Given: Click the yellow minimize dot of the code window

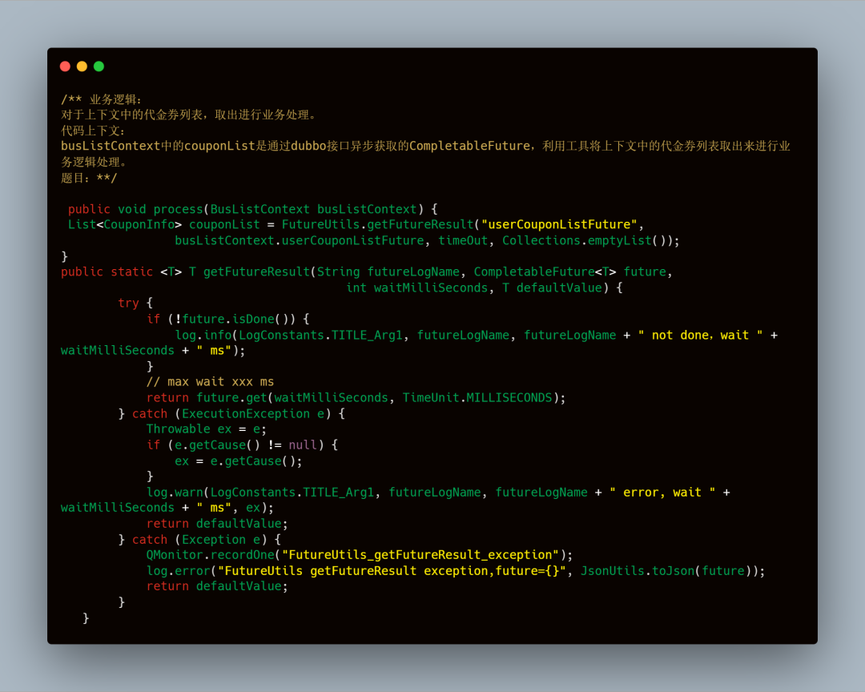Looking at the screenshot, I should tap(82, 66).
